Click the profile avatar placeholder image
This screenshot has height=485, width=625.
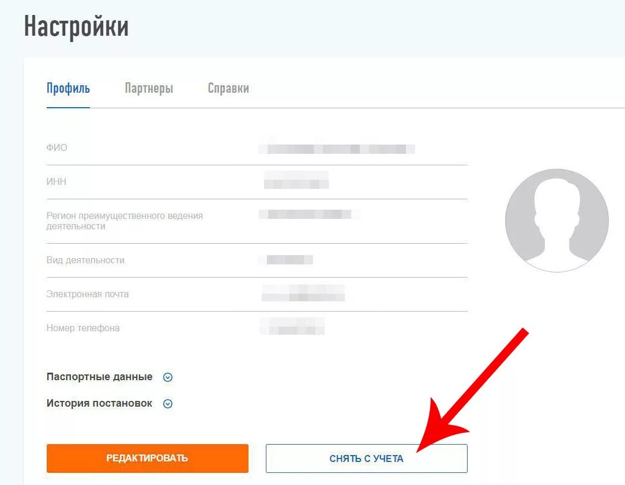(557, 221)
